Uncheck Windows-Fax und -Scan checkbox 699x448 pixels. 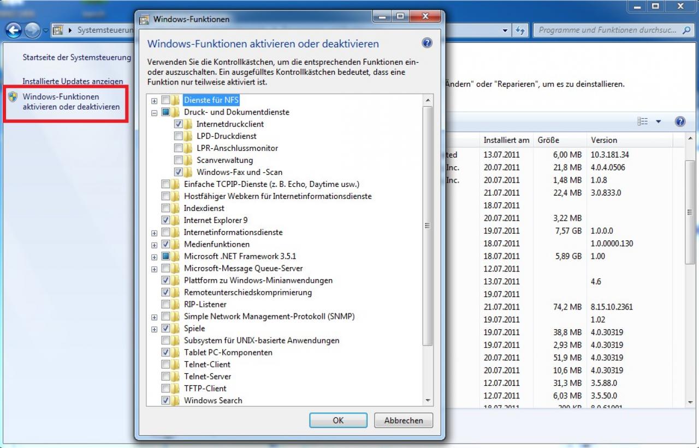[178, 172]
